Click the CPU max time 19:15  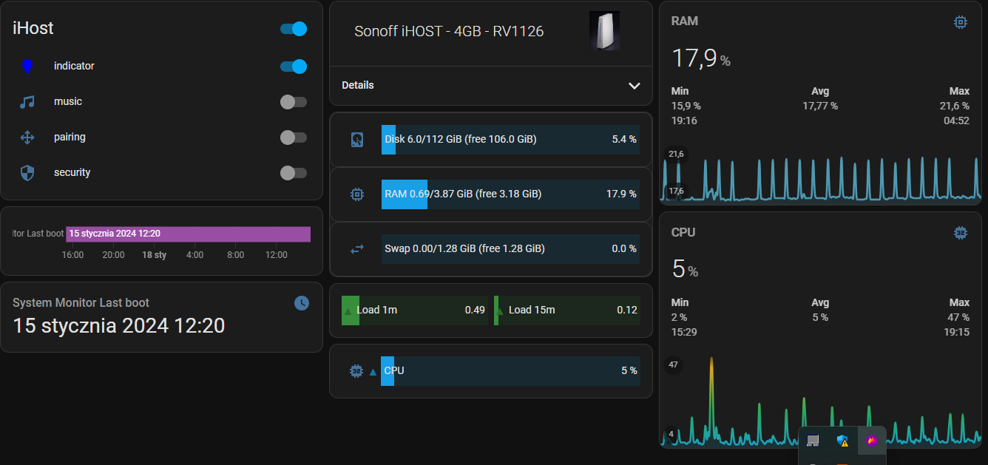click(x=956, y=332)
